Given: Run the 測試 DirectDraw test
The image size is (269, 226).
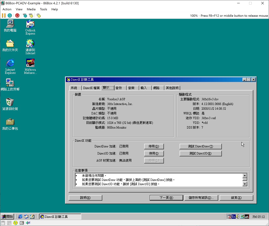Looking at the screenshot, I should click(200, 146).
